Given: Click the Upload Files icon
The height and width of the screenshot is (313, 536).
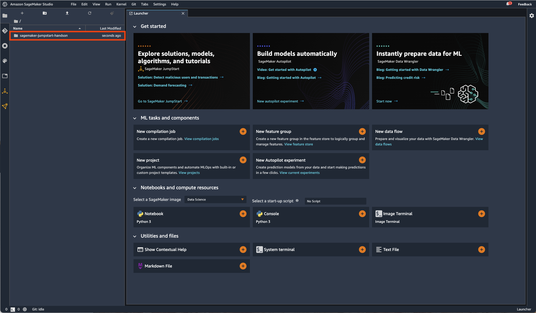Looking at the screenshot, I should (67, 13).
